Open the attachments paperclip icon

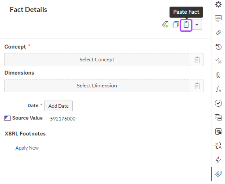click(218, 75)
